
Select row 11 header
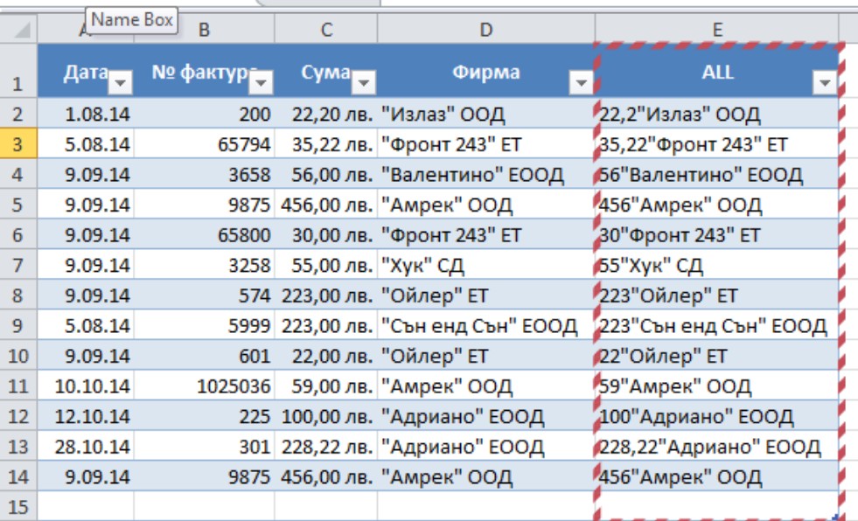[x=18, y=386]
